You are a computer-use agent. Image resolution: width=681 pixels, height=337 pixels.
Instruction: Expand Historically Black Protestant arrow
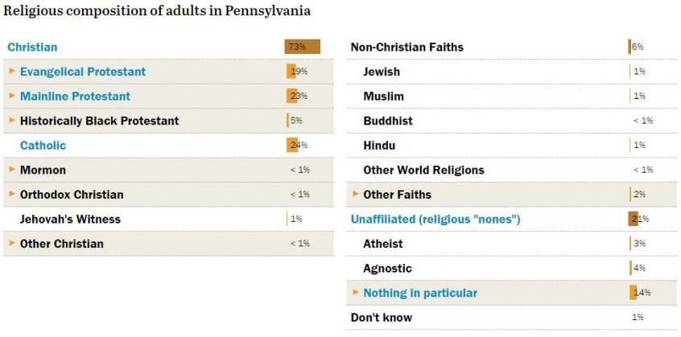point(12,120)
